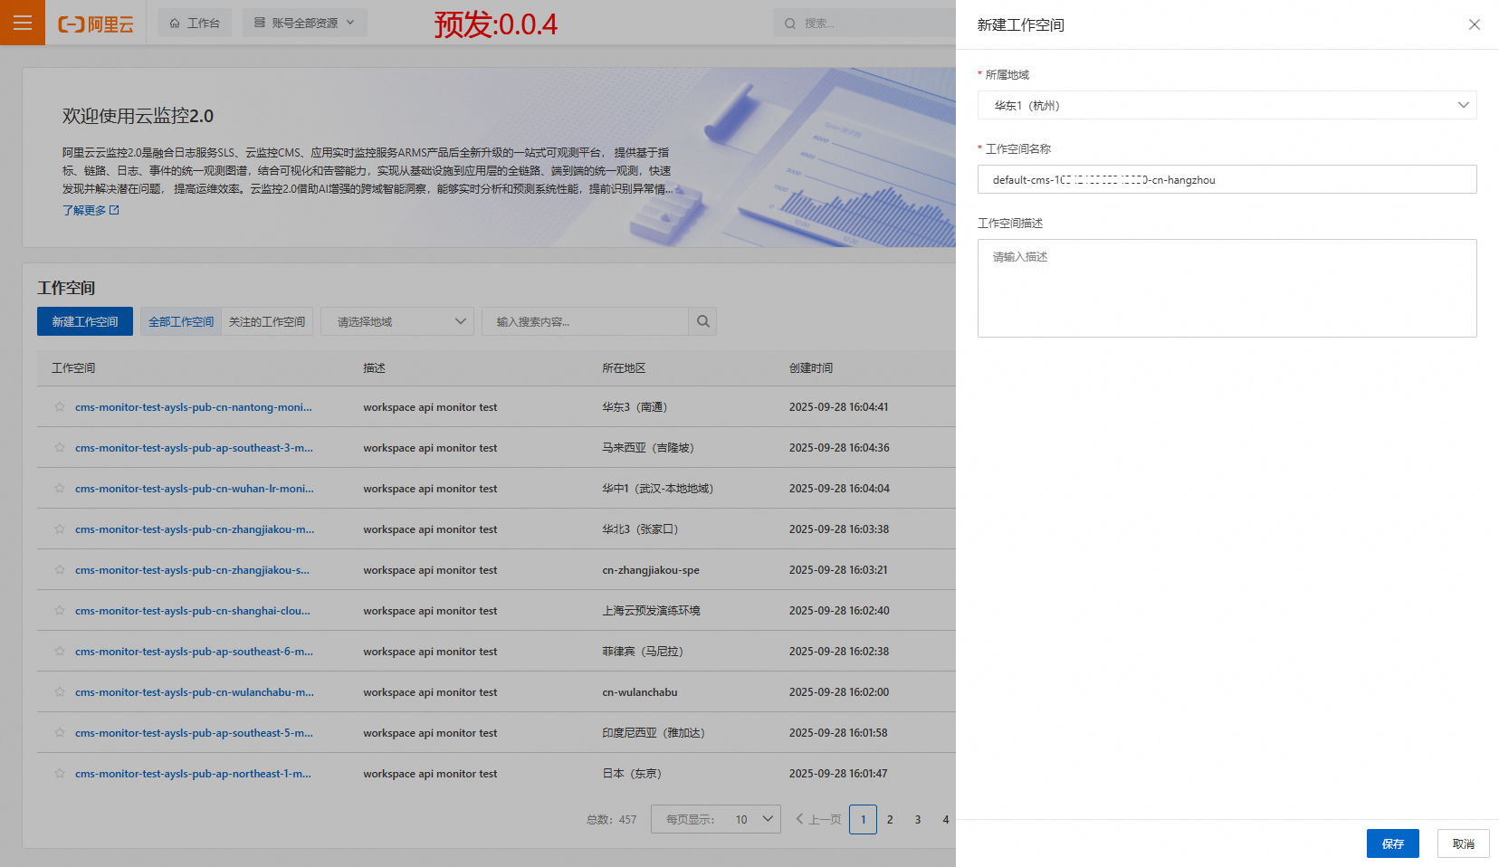Viewport: 1499px width, 867px height.
Task: Star the ap-northeast-1 workspace row
Action: pyautogui.click(x=60, y=774)
